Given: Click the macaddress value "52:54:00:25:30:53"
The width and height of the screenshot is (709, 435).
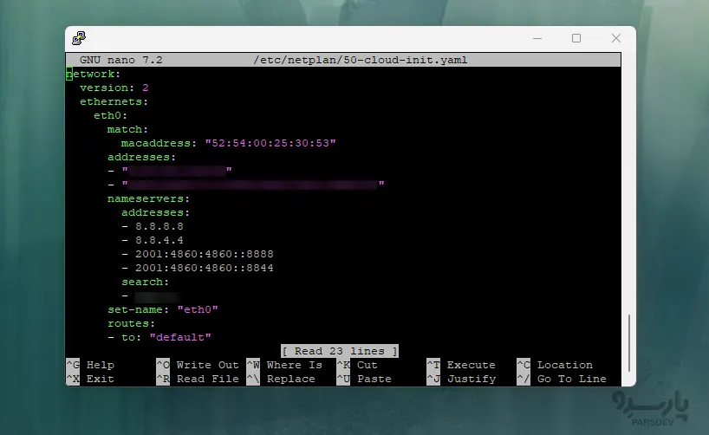Looking at the screenshot, I should [x=270, y=143].
